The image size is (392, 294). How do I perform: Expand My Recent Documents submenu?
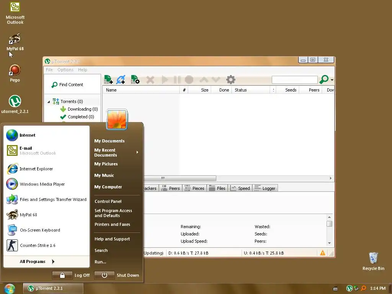[116, 152]
